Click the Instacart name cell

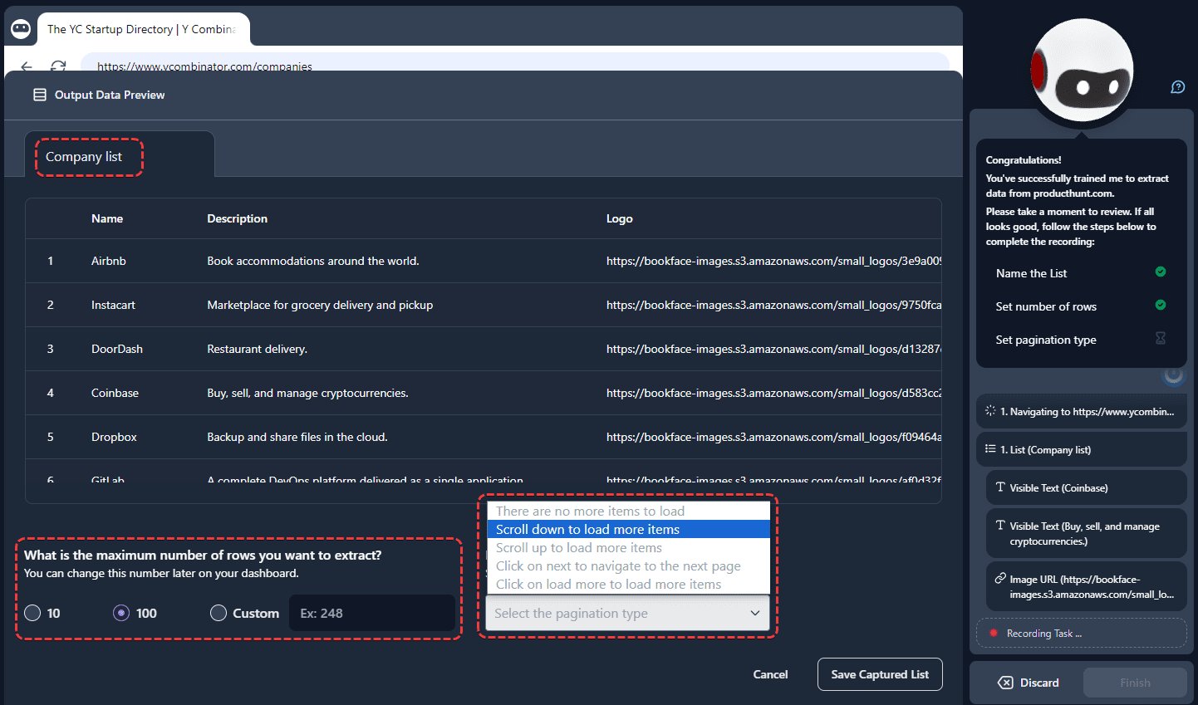(113, 305)
